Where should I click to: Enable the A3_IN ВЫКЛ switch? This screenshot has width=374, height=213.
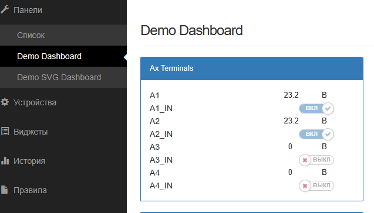pyautogui.click(x=316, y=160)
